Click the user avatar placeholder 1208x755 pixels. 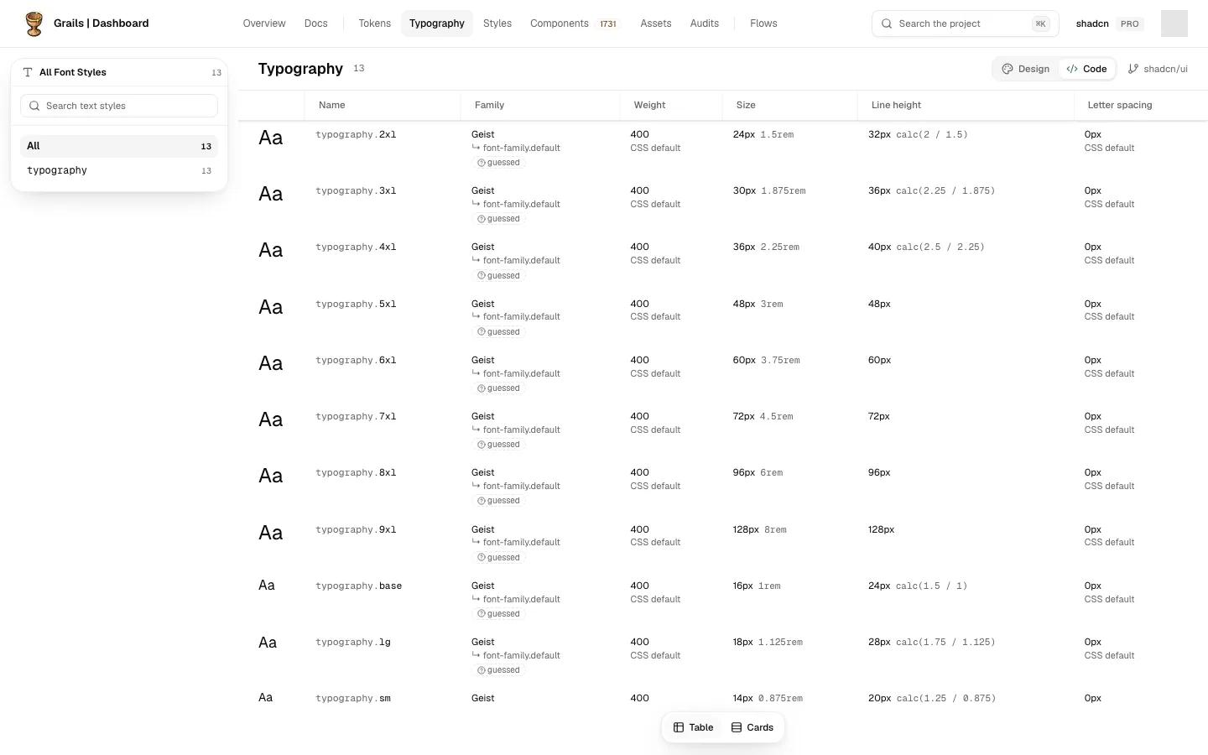[x=1174, y=23]
